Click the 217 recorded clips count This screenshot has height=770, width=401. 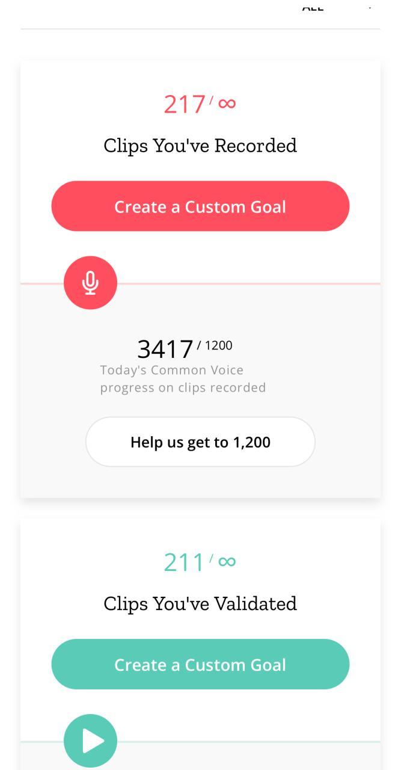(x=185, y=105)
